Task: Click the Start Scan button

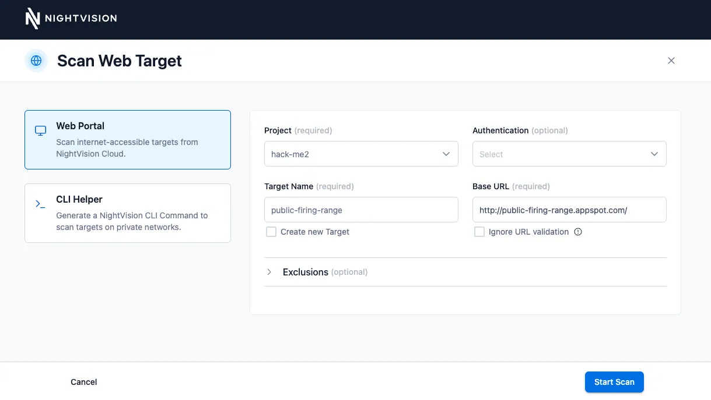Action: pyautogui.click(x=614, y=382)
